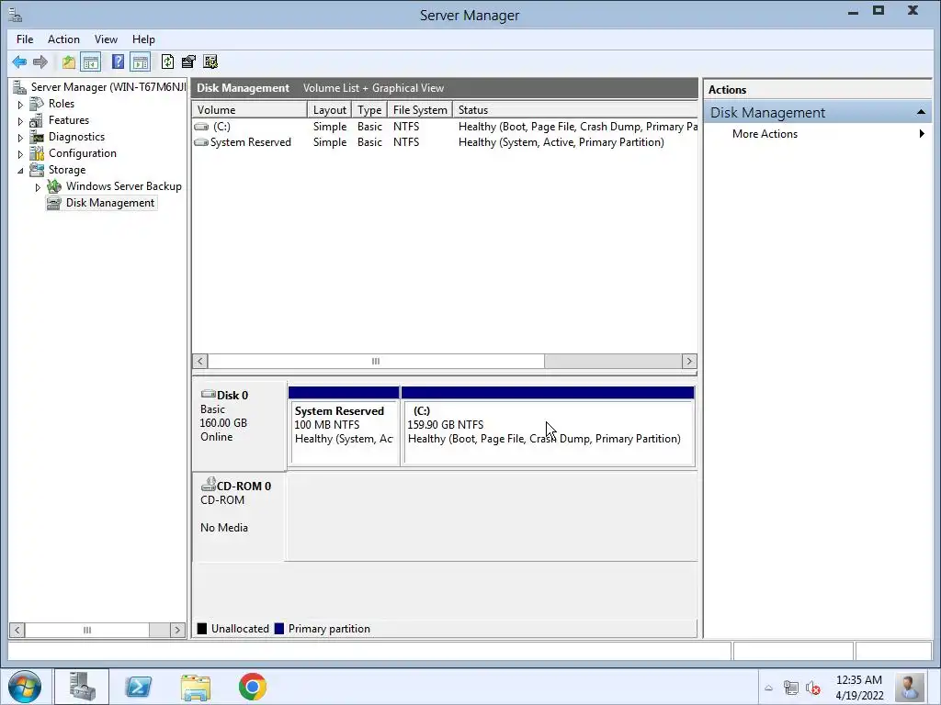The image size is (941, 705).
Task: Open the Windows Start button
Action: click(25, 687)
